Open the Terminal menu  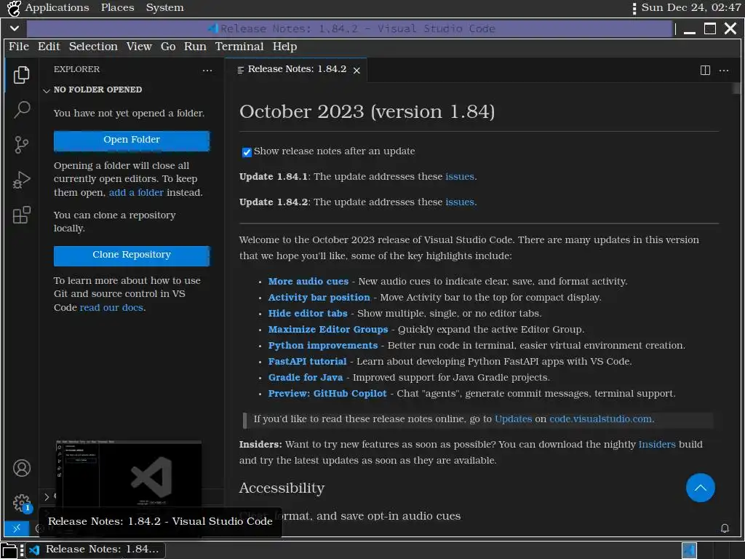point(239,47)
